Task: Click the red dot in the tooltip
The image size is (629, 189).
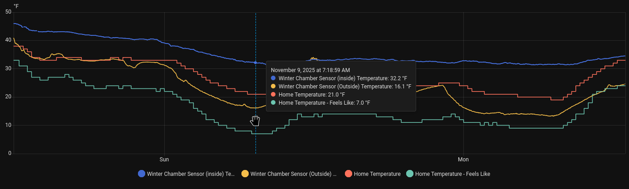Action: 273,94
